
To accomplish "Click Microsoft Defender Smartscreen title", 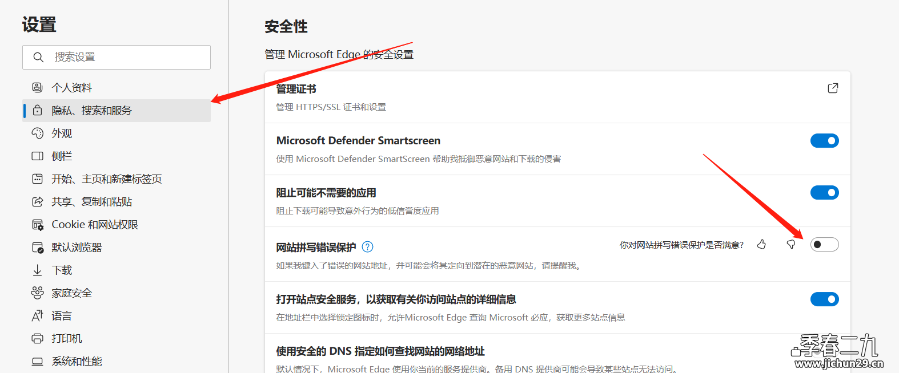I will (x=358, y=140).
